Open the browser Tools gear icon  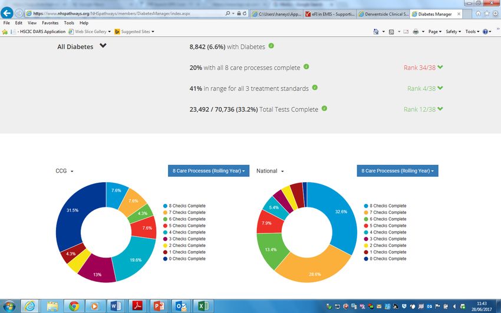(496, 14)
